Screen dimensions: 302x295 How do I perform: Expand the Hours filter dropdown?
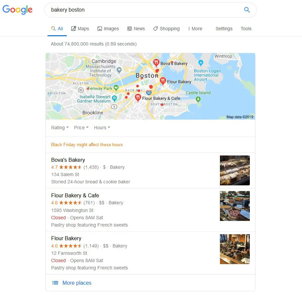[x=102, y=128]
